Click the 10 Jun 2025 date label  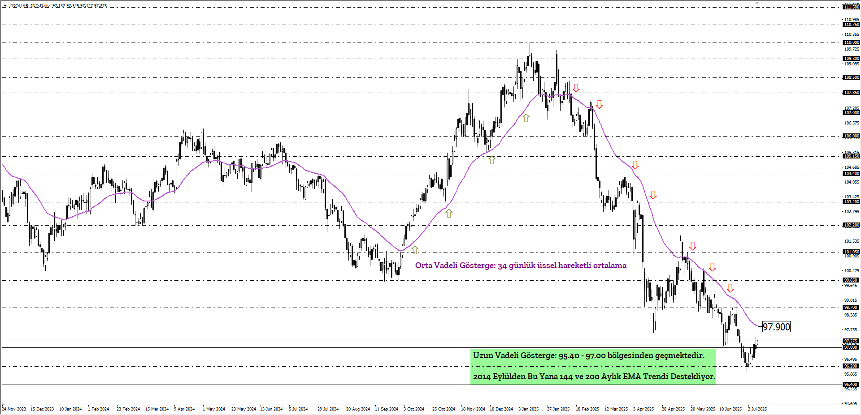(x=731, y=409)
